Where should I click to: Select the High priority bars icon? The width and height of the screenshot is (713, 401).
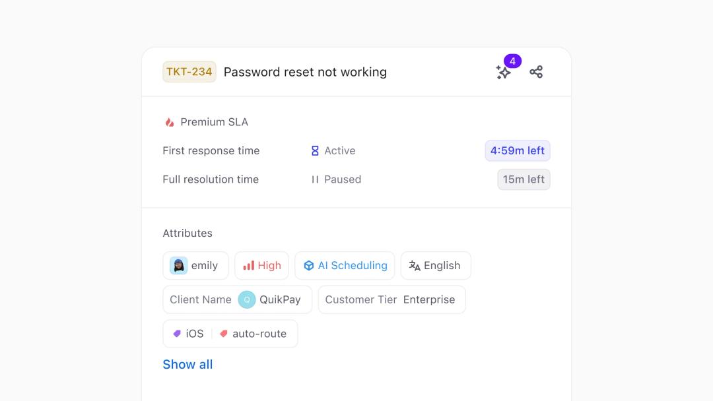click(250, 265)
